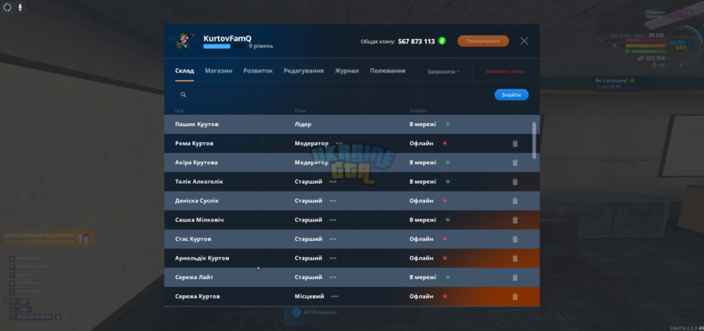Open role options for Рома Куртов
Viewport: 704px width, 331px height.
point(339,143)
